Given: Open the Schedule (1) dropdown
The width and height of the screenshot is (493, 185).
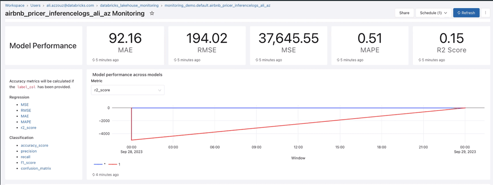Looking at the screenshot, I should click(x=433, y=13).
